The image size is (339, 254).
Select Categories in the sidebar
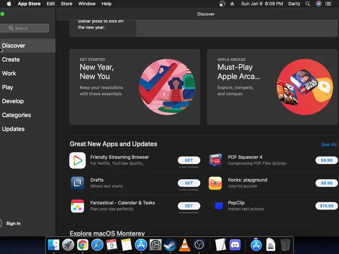(x=28, y=115)
